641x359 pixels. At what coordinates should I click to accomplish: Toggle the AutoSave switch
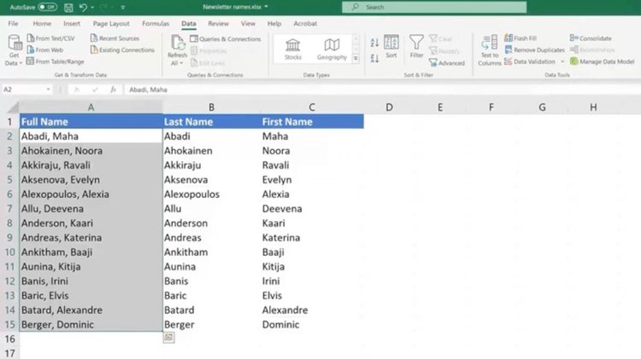[x=47, y=7]
